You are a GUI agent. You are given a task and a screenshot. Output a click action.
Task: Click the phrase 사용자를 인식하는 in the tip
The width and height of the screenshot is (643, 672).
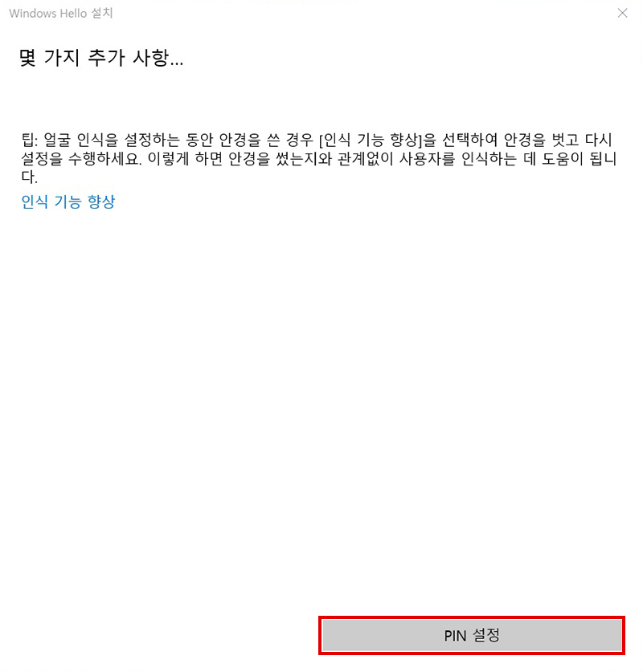coord(458,159)
